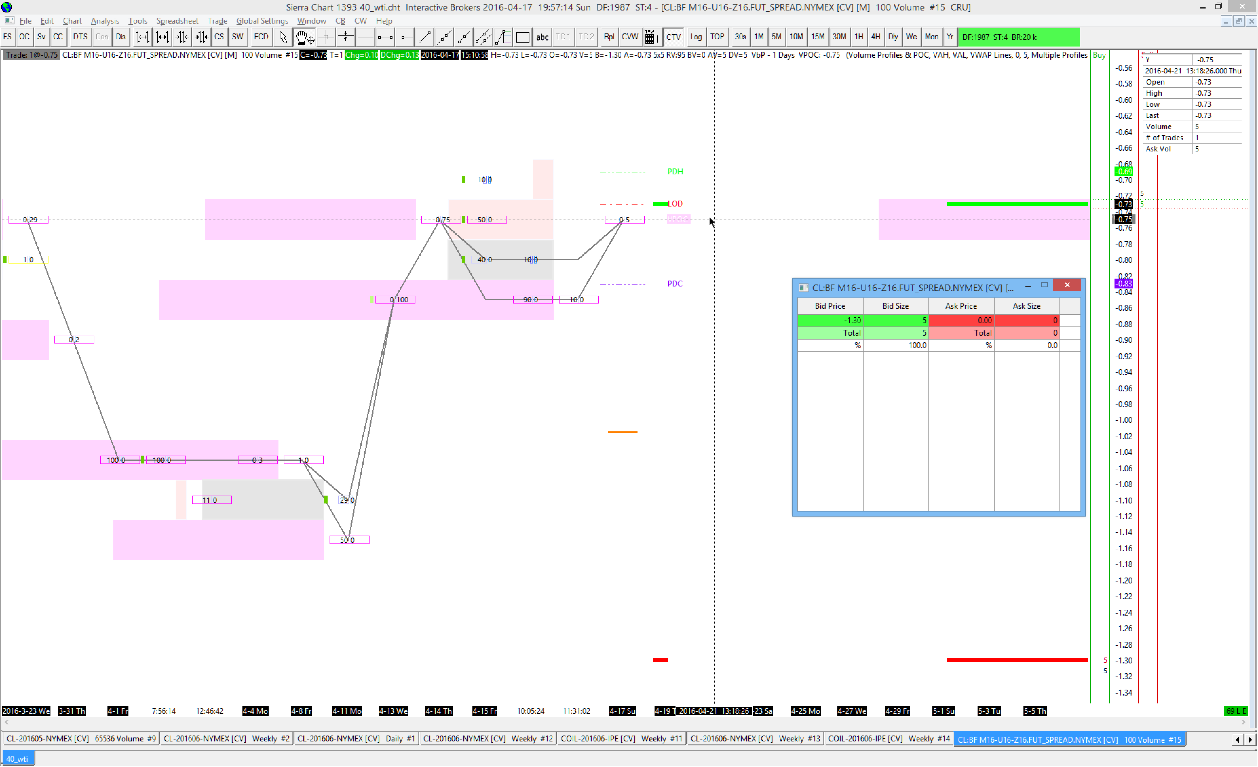Choose the horizontal line drawing tool
This screenshot has width=1258, height=767.
[x=366, y=37]
